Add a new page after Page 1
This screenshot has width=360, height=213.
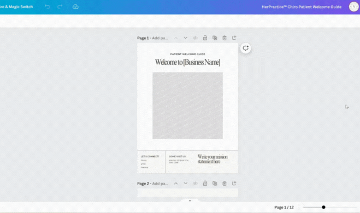coord(234,38)
